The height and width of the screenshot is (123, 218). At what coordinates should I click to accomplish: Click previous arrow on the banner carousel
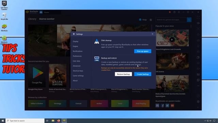pyautogui.click(x=37, y=41)
